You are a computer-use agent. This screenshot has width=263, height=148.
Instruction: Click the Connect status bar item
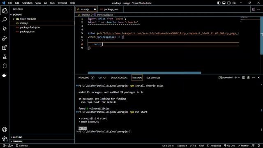[x=22, y=146]
